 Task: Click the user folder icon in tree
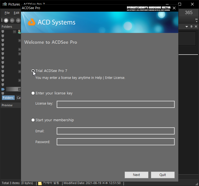pyautogui.click(x=19, y=32)
